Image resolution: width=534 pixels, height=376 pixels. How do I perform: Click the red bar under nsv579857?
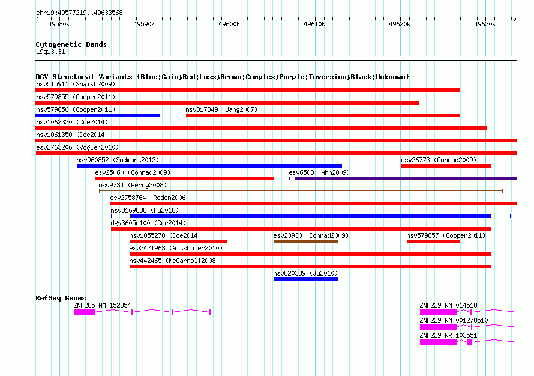tap(433, 241)
